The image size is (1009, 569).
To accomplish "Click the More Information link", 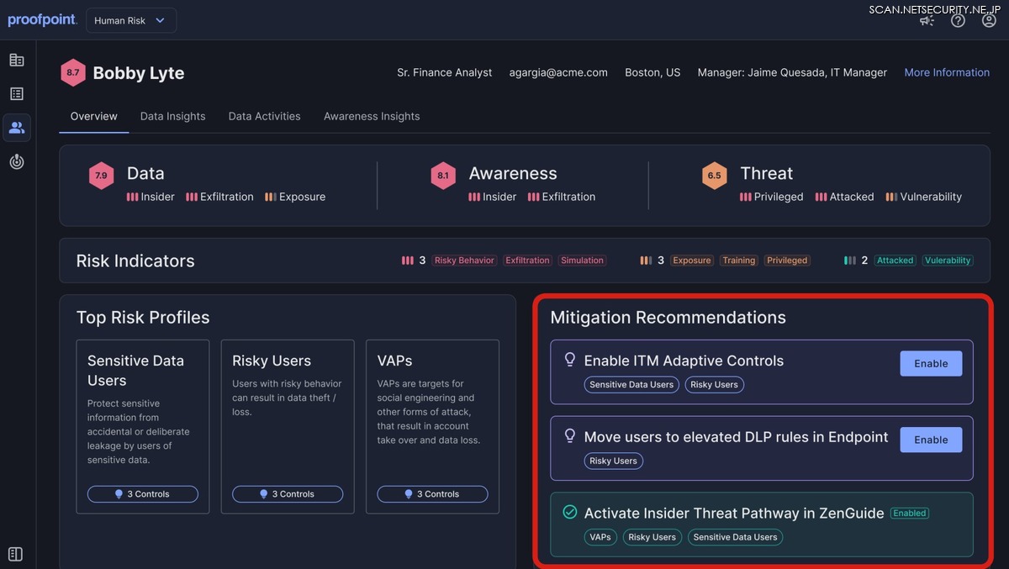I will click(947, 72).
